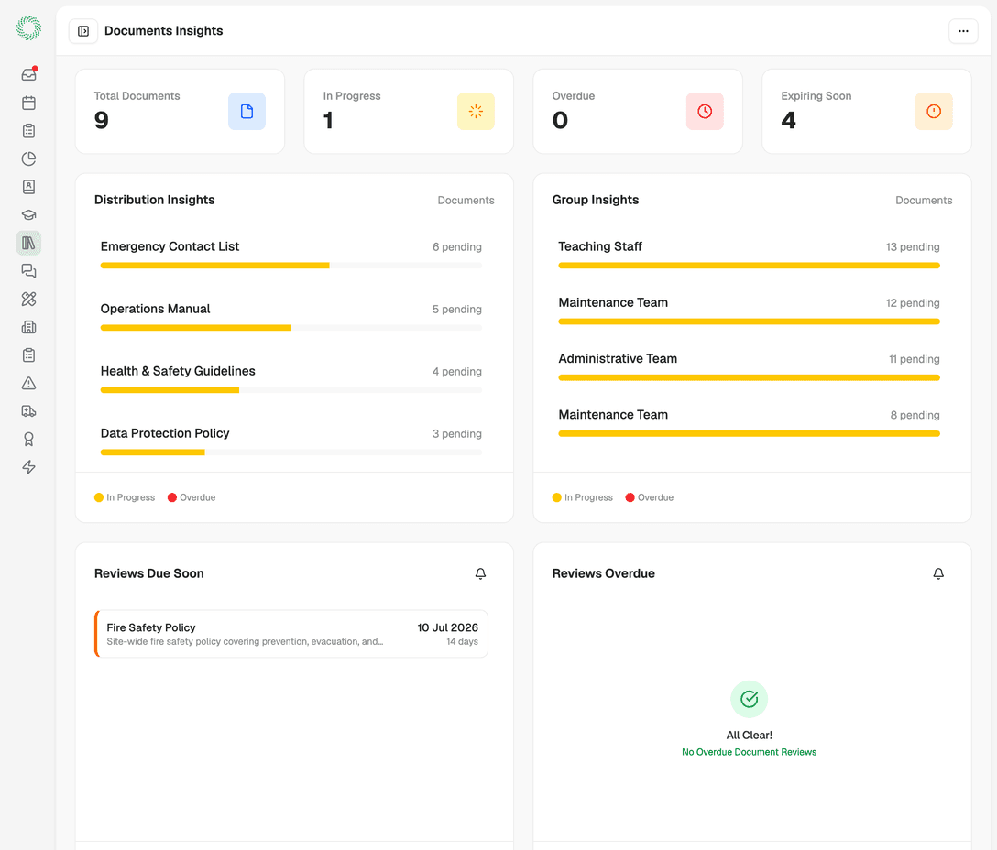Click the '10 Jul 2026' due date

(x=447, y=627)
